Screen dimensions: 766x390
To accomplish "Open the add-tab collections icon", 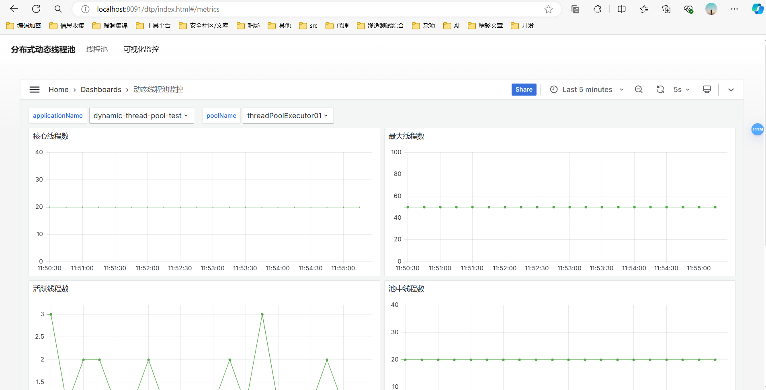I will (x=666, y=9).
